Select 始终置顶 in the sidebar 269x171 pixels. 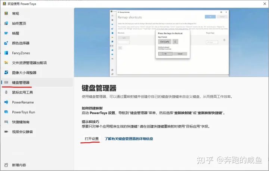(37, 23)
